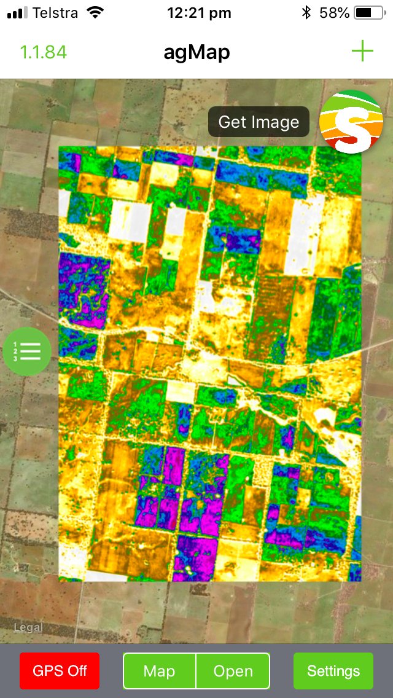Tap the 12:21 pm clock
The width and height of the screenshot is (393, 698).
199,14
